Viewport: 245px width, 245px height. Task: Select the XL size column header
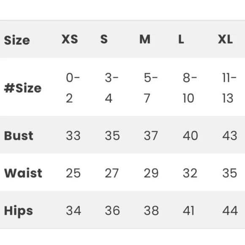[225, 39]
